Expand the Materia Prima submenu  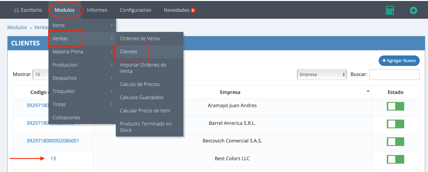[x=82, y=52]
